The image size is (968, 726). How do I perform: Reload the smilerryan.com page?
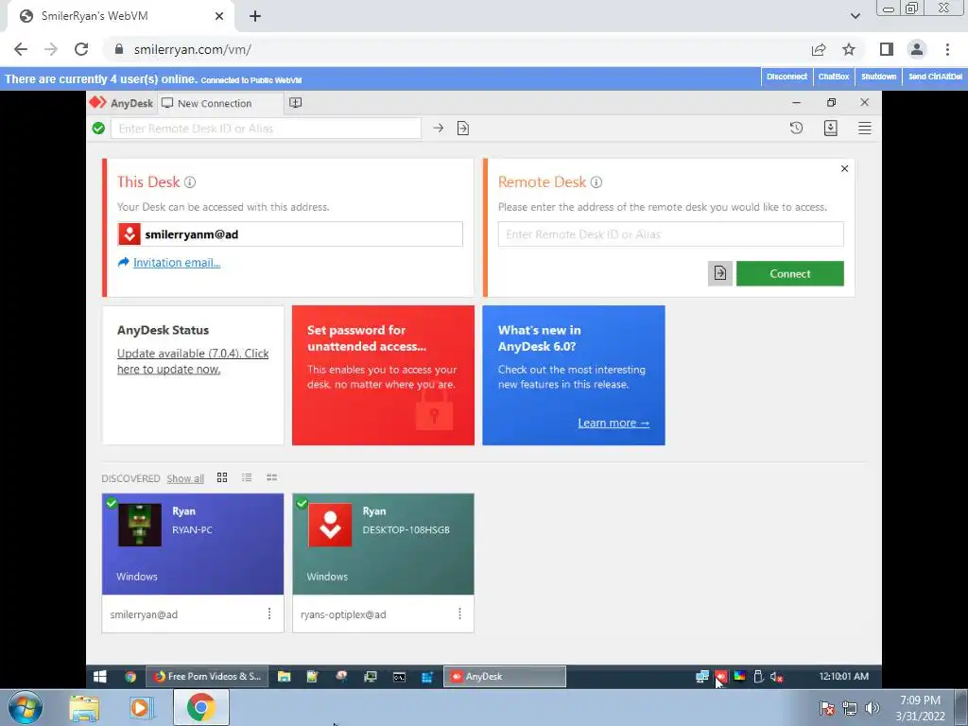(x=81, y=49)
